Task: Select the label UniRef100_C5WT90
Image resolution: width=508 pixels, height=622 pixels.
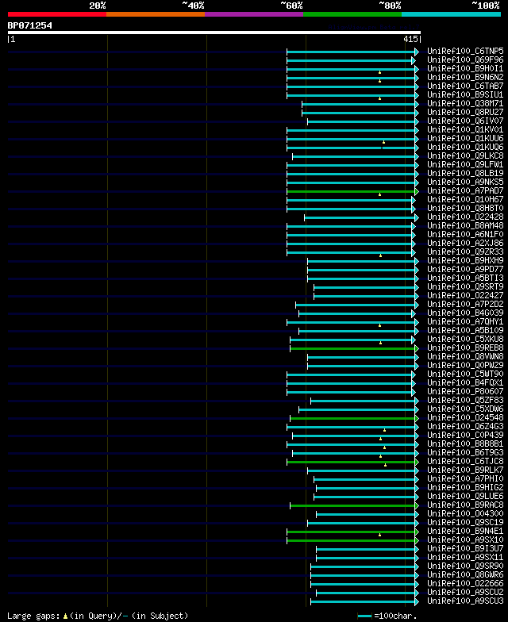Action: (x=465, y=374)
